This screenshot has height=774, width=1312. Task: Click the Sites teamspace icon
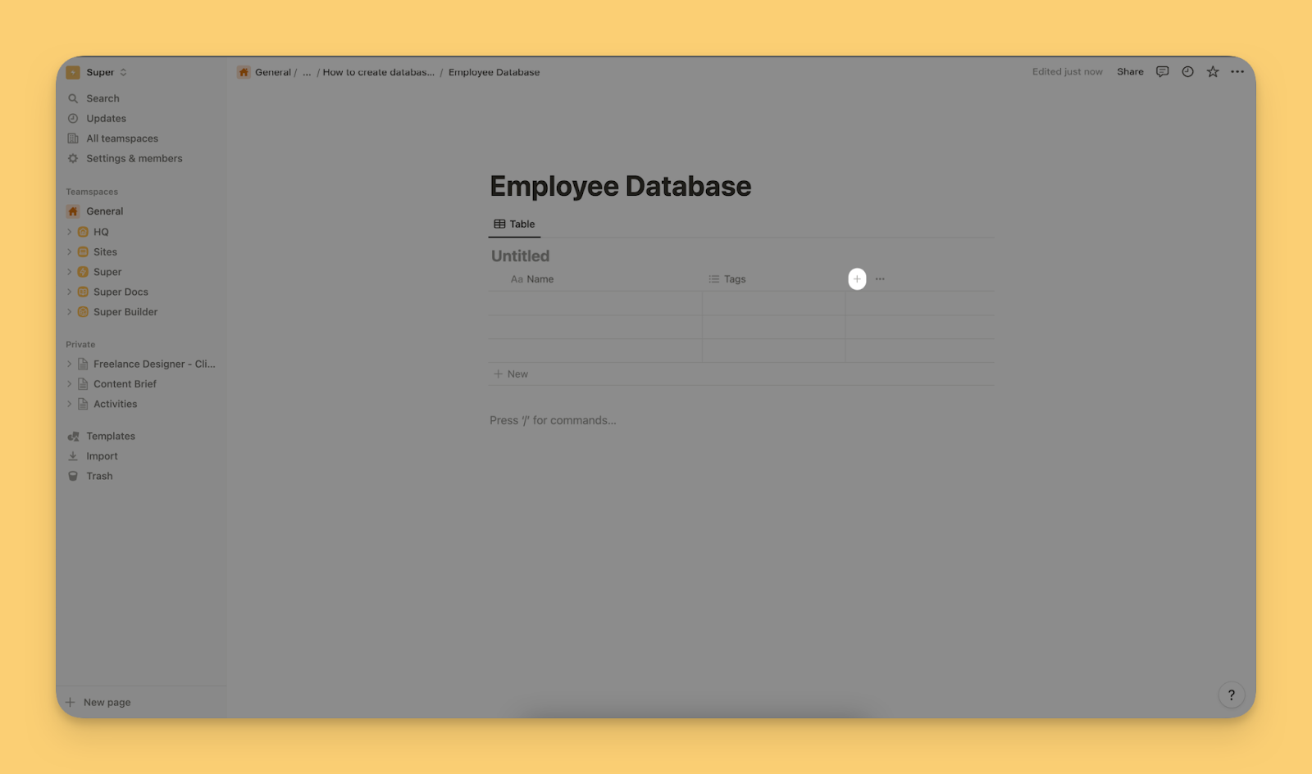point(83,252)
